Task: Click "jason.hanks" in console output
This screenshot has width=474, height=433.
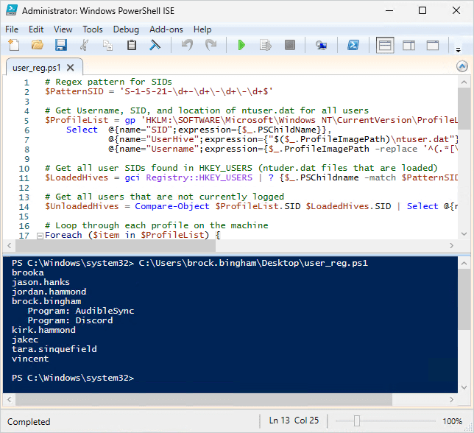Action: (40, 282)
